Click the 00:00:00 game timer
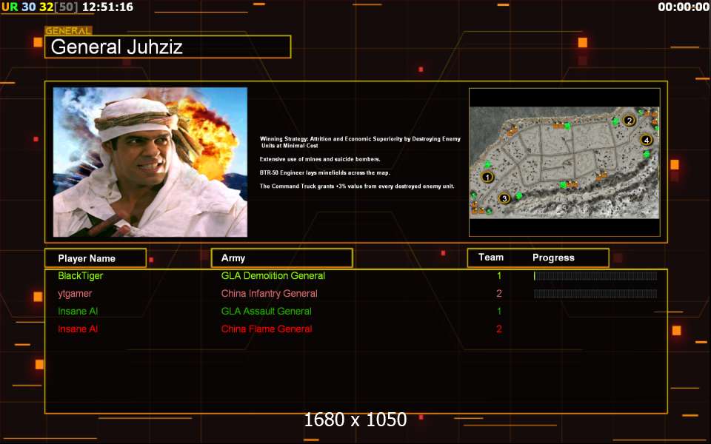Viewport: 711px width, 444px height. (x=684, y=7)
